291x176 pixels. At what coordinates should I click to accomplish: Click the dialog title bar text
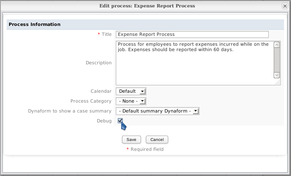point(147,6)
